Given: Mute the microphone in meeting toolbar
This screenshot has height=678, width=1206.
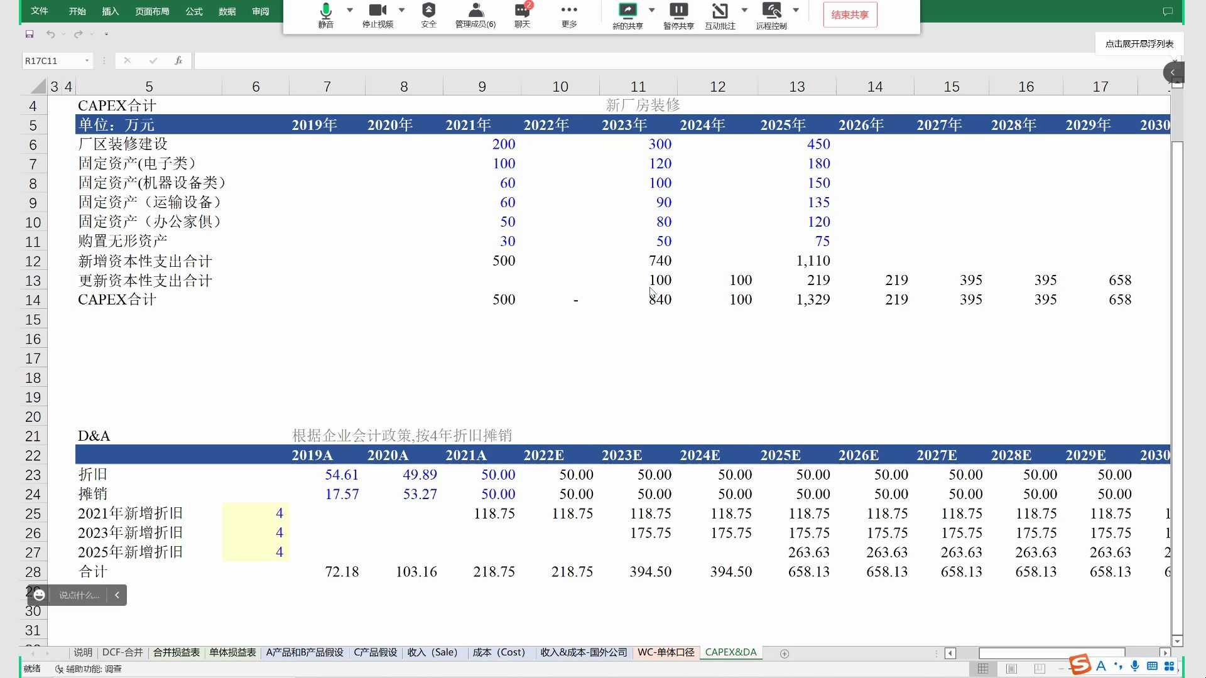Looking at the screenshot, I should [325, 15].
